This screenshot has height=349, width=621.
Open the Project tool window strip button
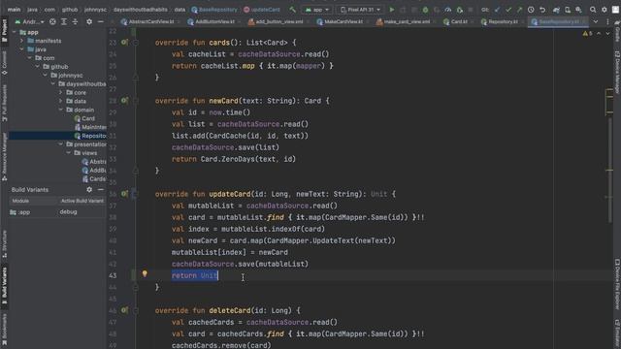tap(4, 31)
